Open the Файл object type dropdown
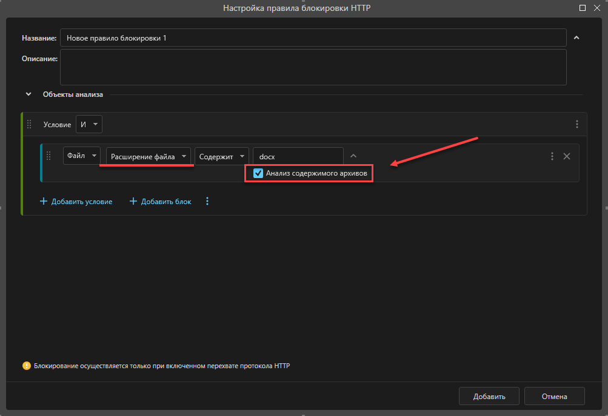This screenshot has height=416, width=608. pos(82,156)
